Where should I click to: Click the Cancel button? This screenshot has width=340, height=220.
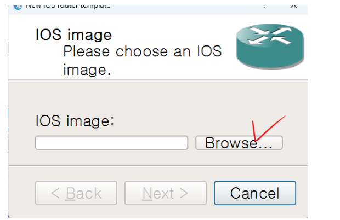[x=255, y=193]
